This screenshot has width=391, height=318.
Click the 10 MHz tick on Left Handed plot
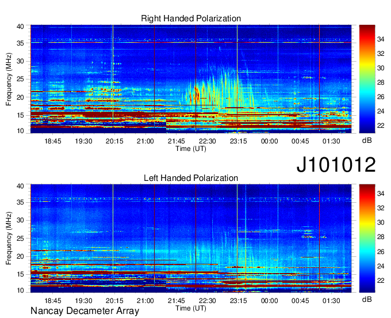pos(20,290)
